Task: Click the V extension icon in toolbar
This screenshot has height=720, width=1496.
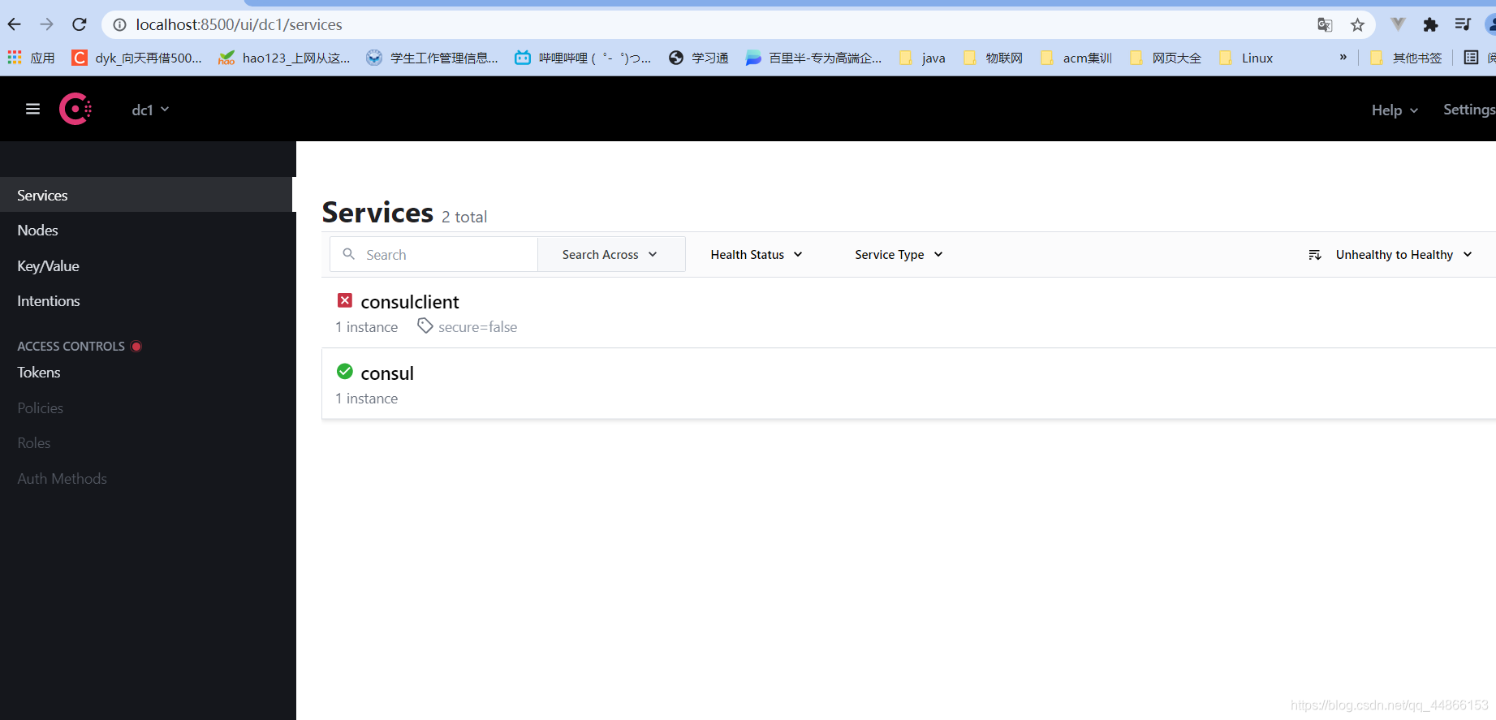Action: 1398,25
